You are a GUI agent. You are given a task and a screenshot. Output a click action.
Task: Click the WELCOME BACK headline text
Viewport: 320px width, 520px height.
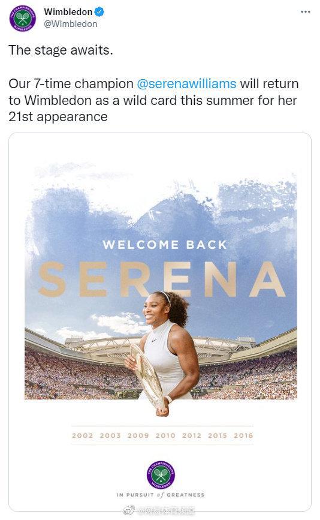tap(165, 245)
